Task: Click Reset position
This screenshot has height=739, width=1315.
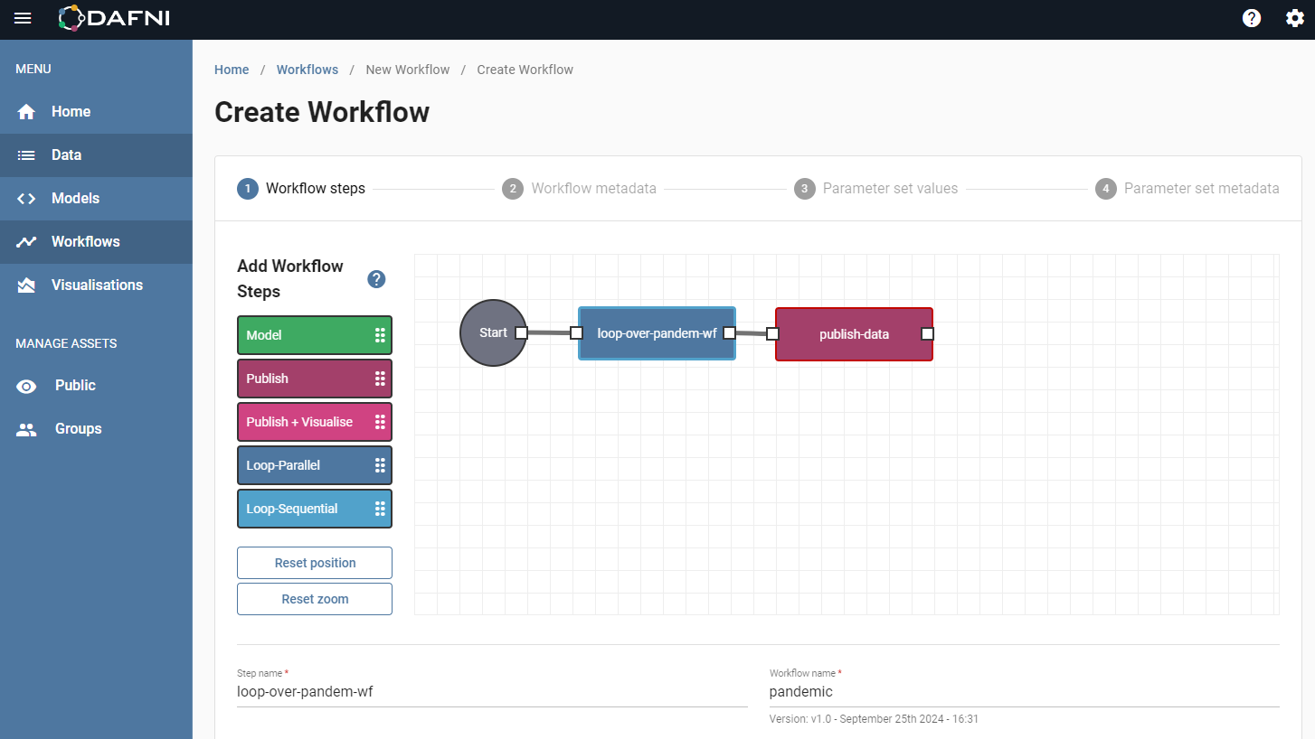Action: click(314, 563)
